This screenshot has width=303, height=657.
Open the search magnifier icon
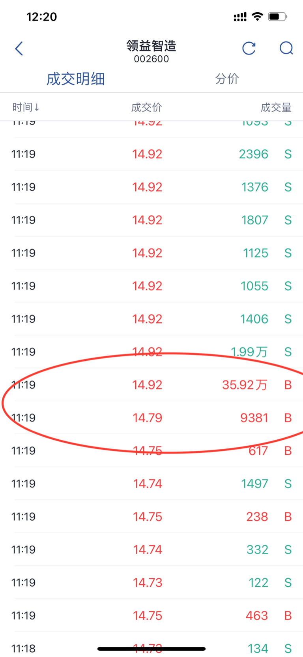coord(286,48)
